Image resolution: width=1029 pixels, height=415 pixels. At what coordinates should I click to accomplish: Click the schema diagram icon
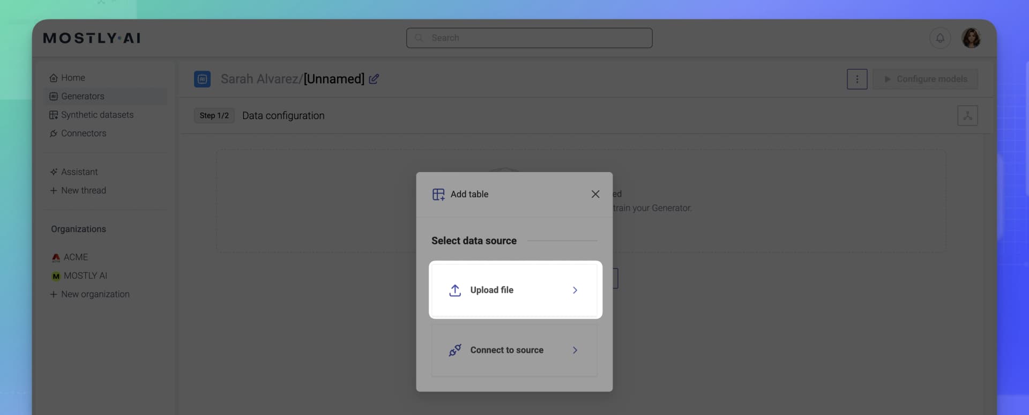pyautogui.click(x=967, y=116)
